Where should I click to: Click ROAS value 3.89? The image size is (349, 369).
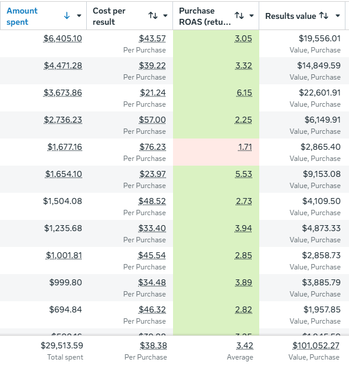244,282
